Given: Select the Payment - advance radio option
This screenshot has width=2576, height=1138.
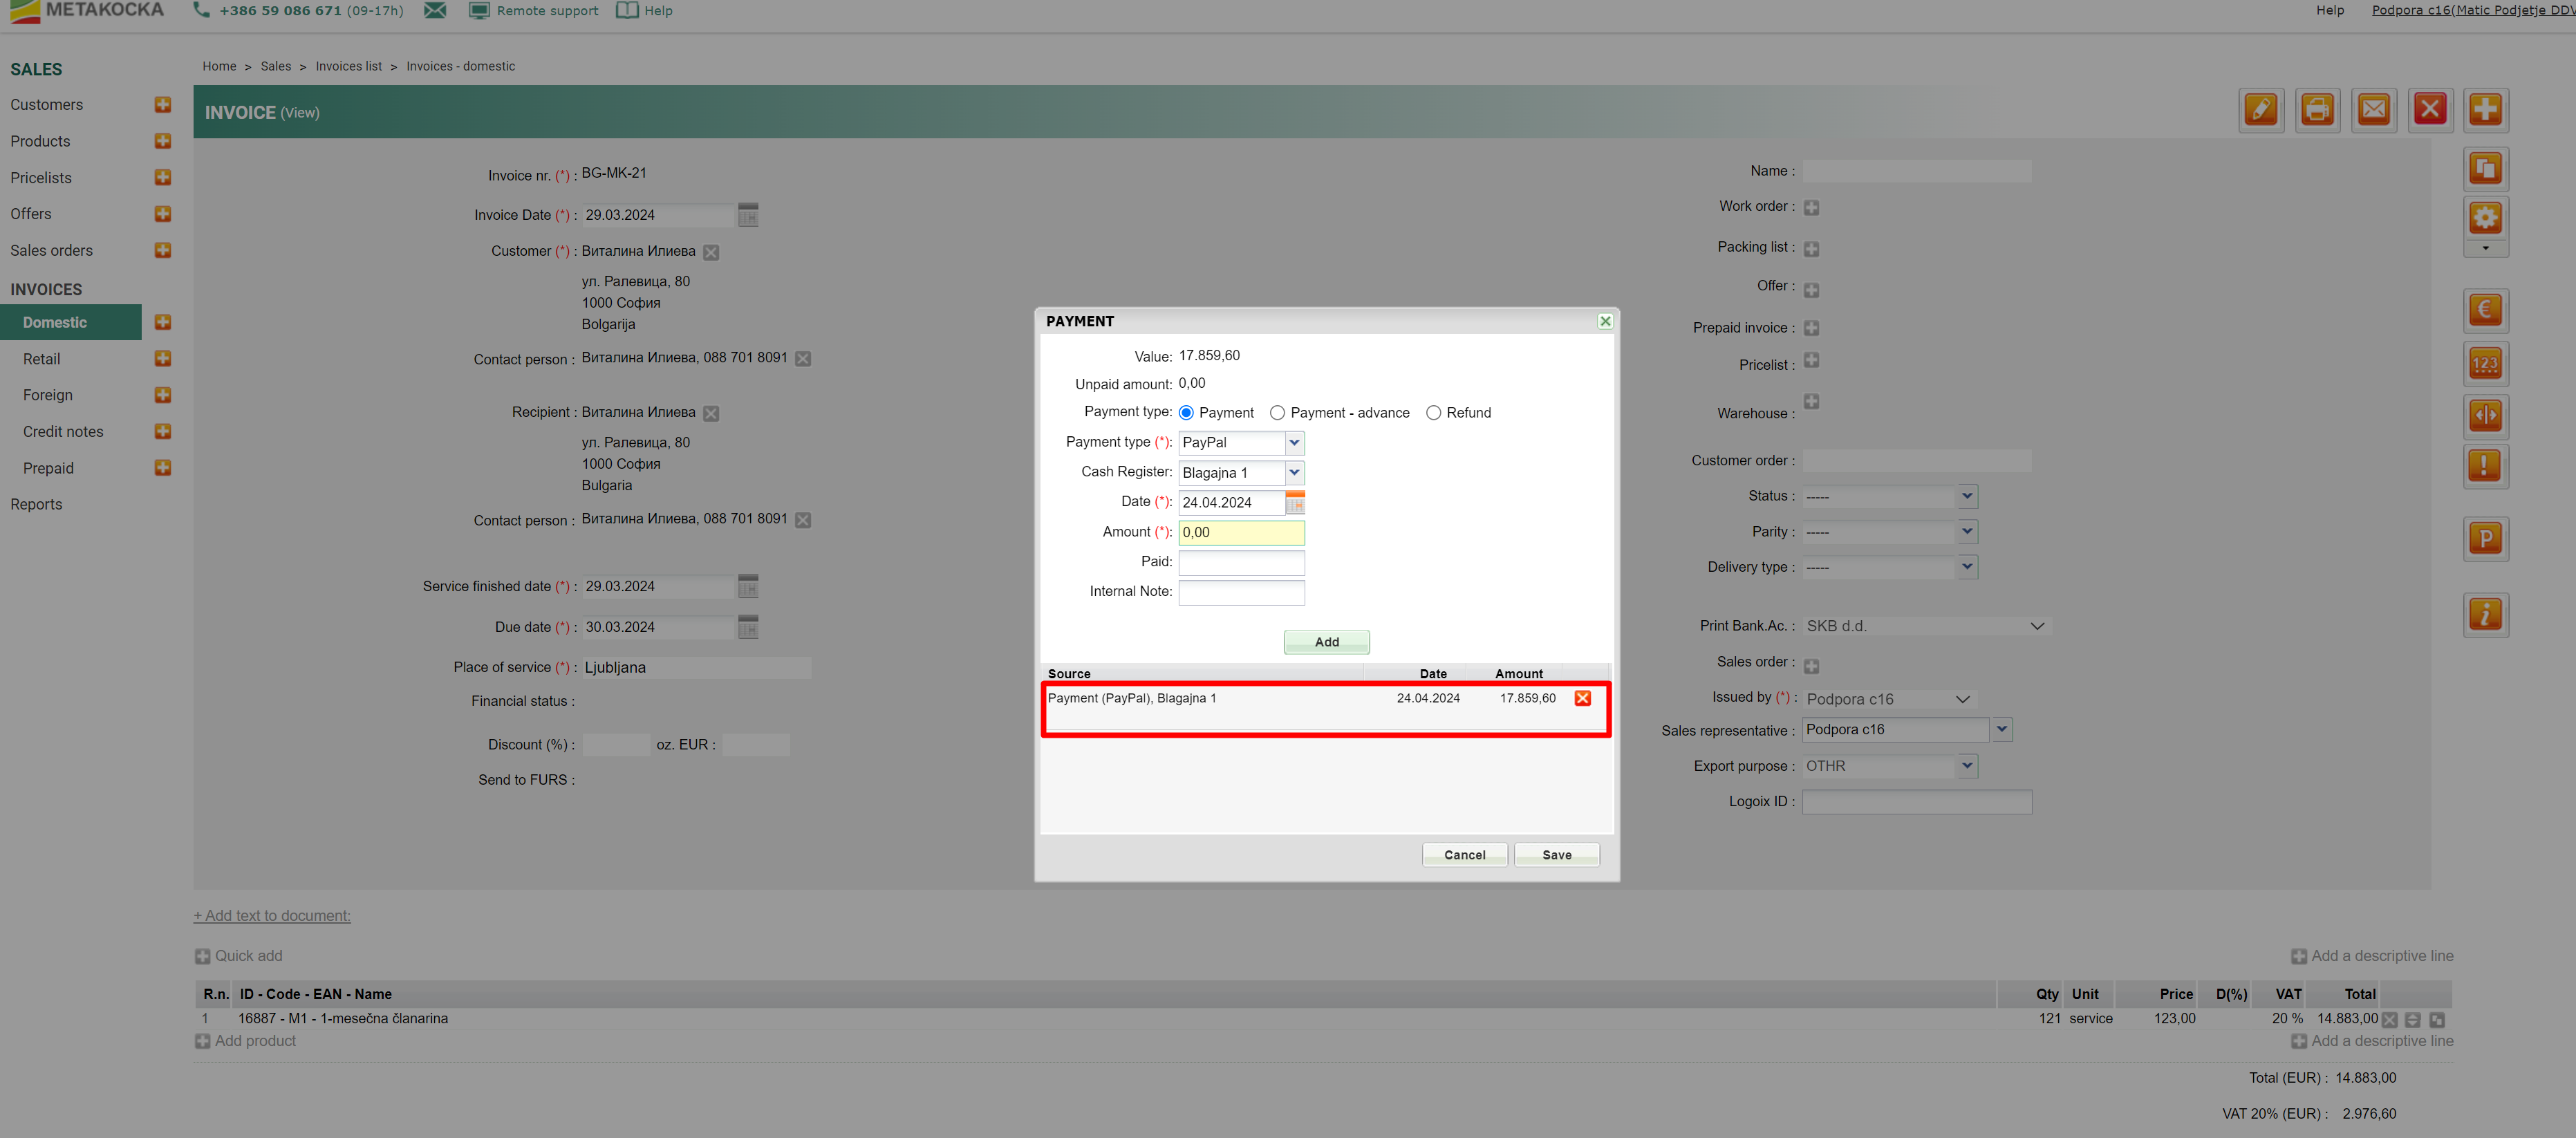Looking at the screenshot, I should click(x=1277, y=413).
